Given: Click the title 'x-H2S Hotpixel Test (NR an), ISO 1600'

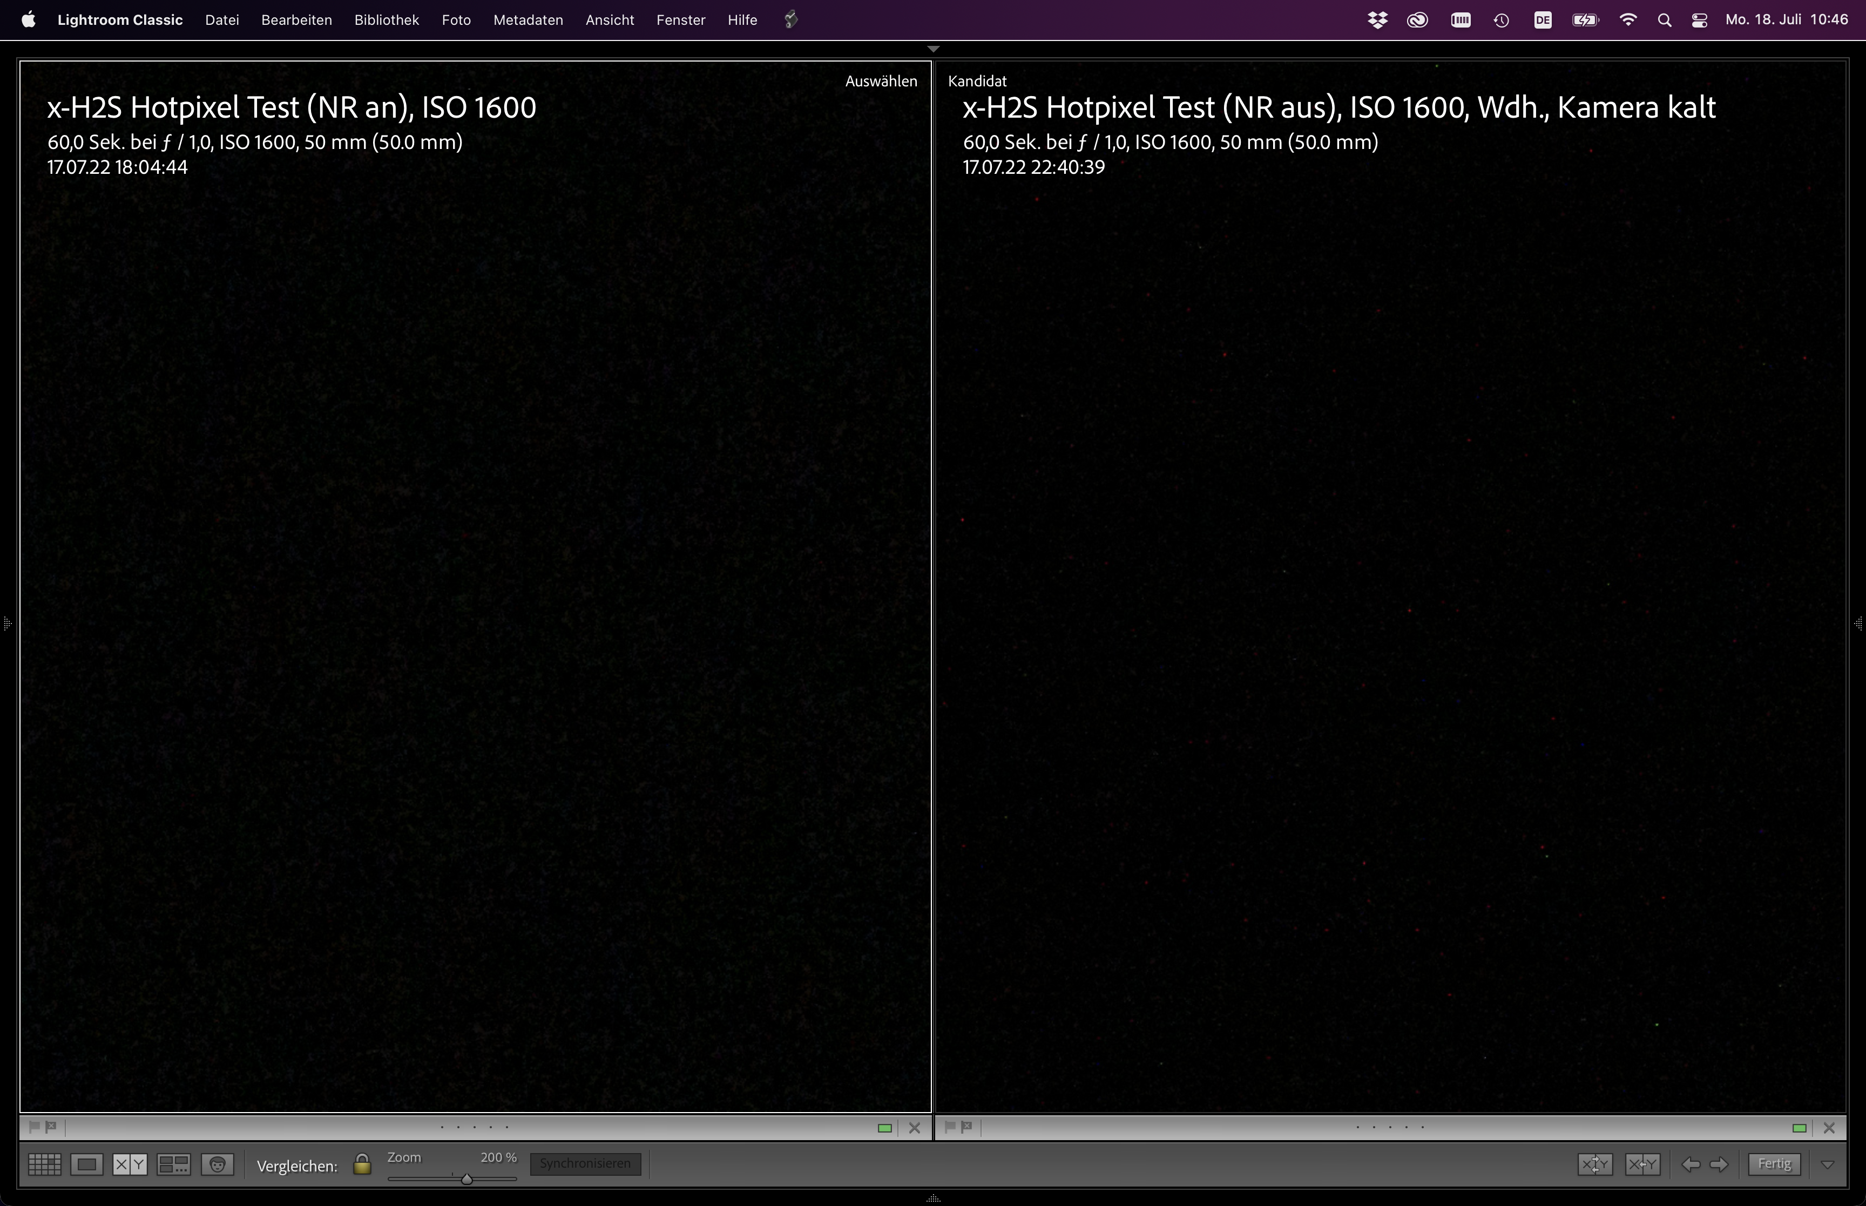Looking at the screenshot, I should 292,107.
